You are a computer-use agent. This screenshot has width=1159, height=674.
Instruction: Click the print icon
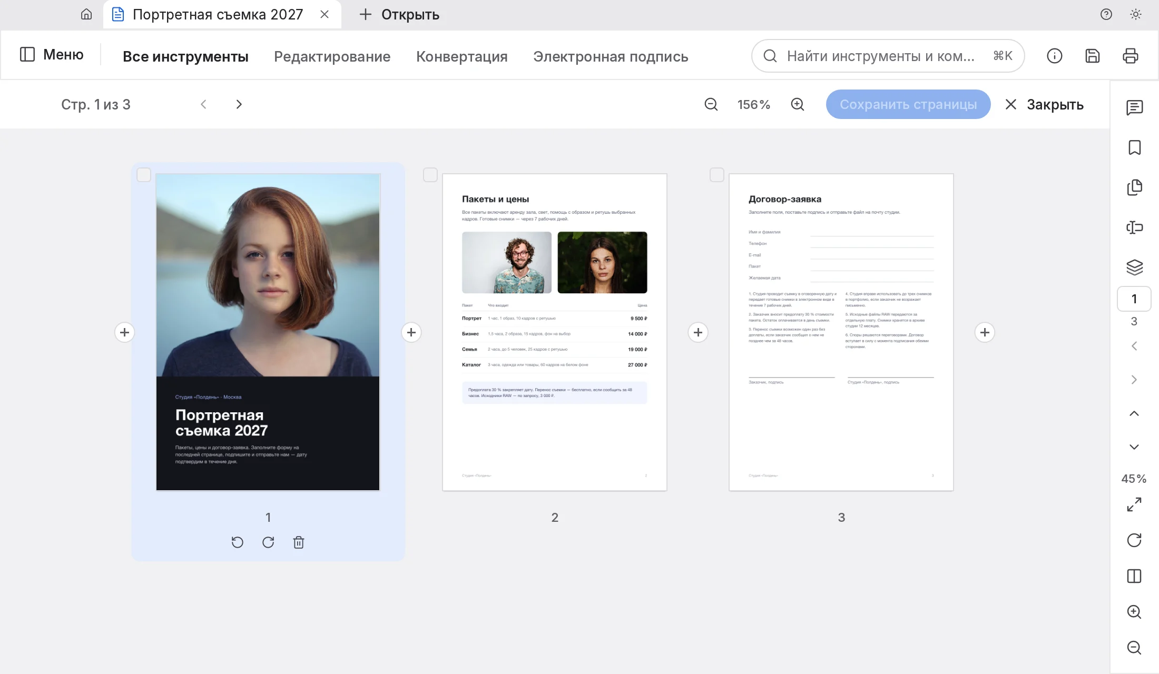point(1131,56)
